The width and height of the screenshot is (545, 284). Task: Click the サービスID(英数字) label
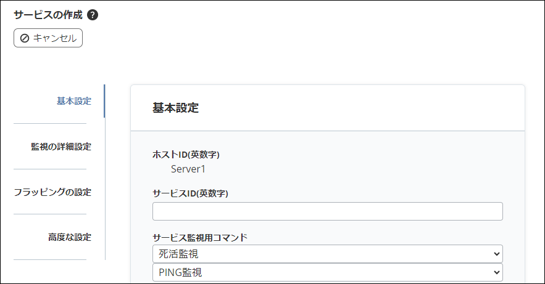(x=190, y=193)
